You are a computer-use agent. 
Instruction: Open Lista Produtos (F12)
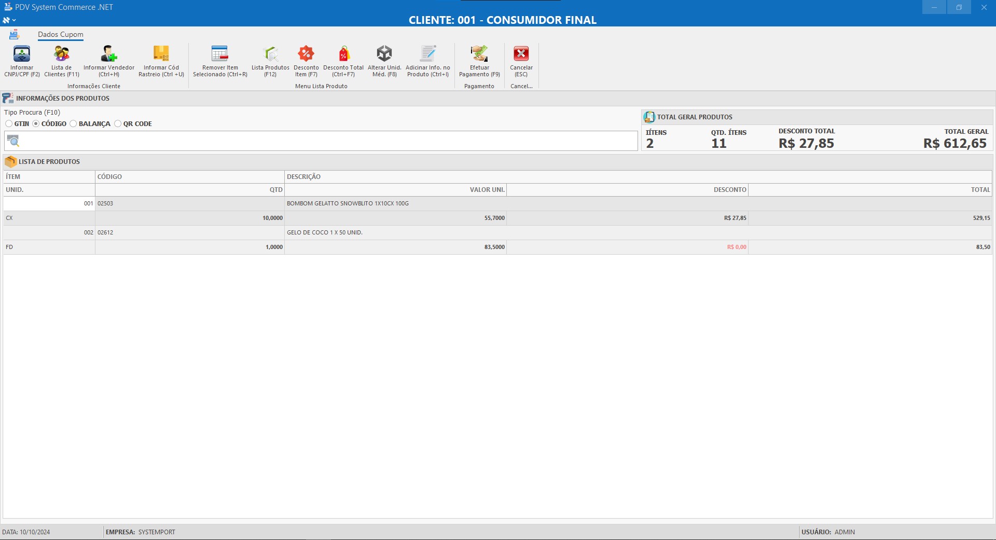pos(270,54)
